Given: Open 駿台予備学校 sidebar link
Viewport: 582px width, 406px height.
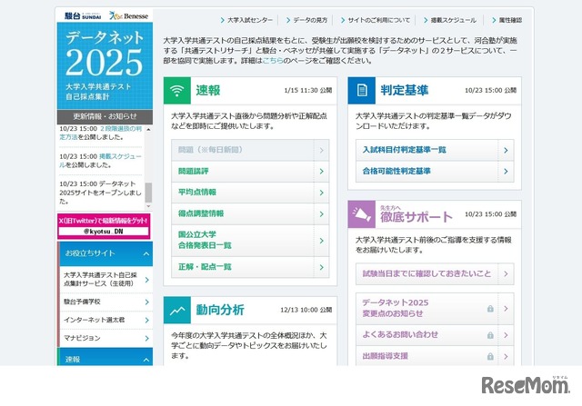Looking at the screenshot, I should [x=105, y=302].
